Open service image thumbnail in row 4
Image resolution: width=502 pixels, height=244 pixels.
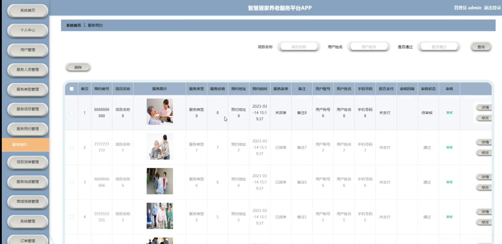click(x=160, y=216)
